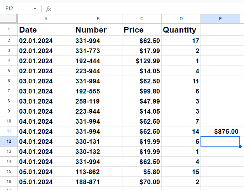This screenshot has width=244, height=190.
Task: Select highlighted column E header
Action: coord(220,19)
